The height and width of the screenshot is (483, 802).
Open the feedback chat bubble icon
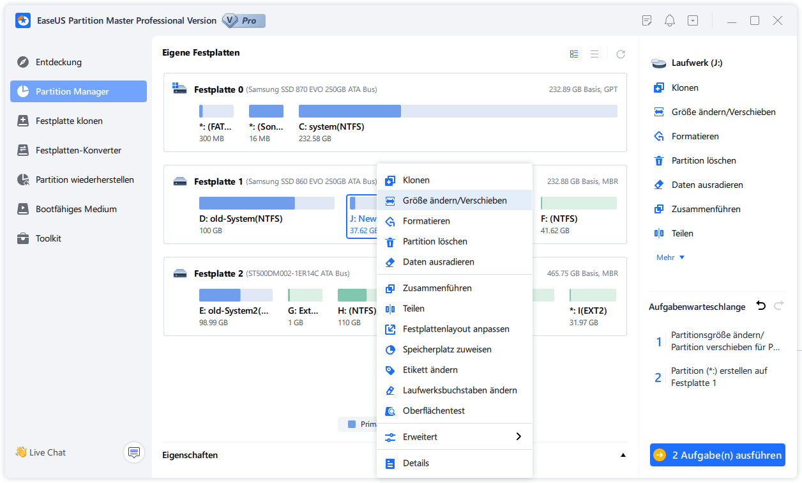coord(134,452)
